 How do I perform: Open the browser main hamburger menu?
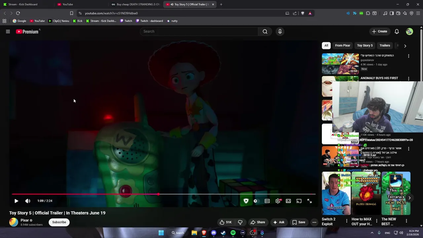[x=418, y=13]
